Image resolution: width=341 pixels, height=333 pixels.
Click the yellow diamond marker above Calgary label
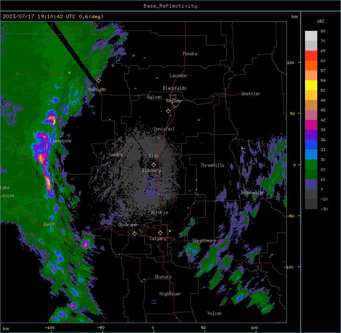[x=160, y=233]
